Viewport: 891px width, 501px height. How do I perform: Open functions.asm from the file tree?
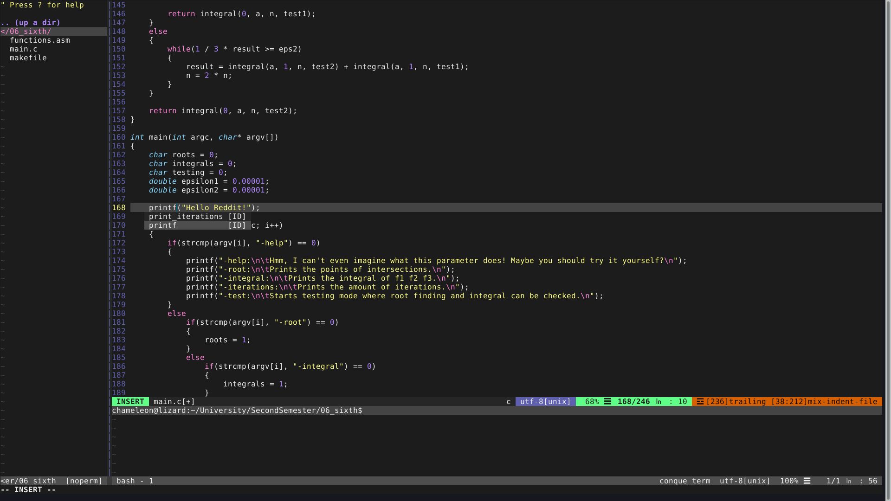point(40,40)
